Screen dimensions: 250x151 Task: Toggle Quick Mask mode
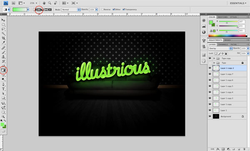pos(3,131)
